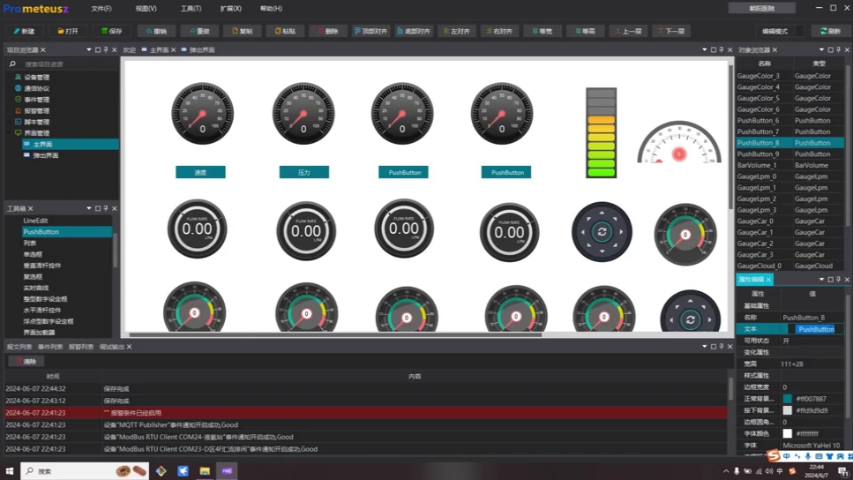Click the 复制 (Copy) toolbar button
The height and width of the screenshot is (480, 853).
242,31
